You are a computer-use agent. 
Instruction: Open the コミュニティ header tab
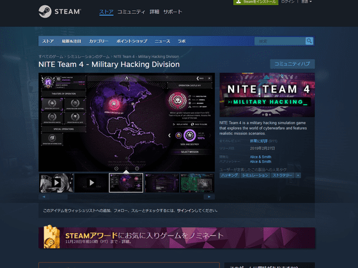pos(131,12)
